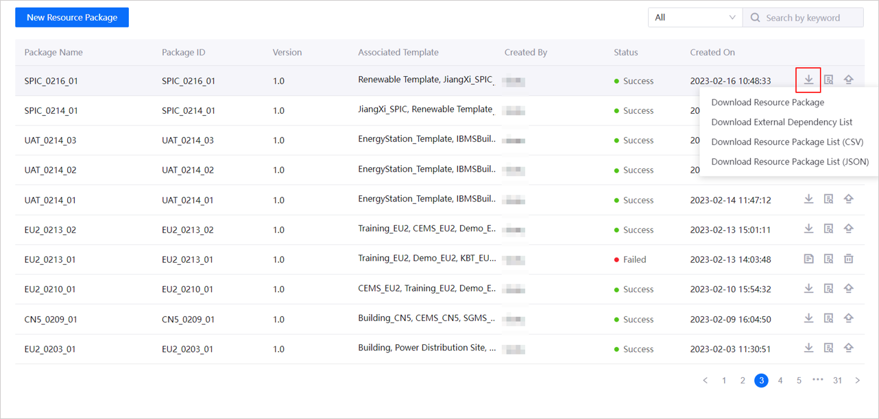879x419 pixels.
Task: Open the details icon for SPIC_0216_01
Action: (828, 80)
